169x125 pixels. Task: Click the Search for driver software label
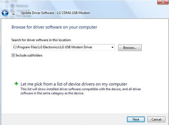(x=41, y=40)
